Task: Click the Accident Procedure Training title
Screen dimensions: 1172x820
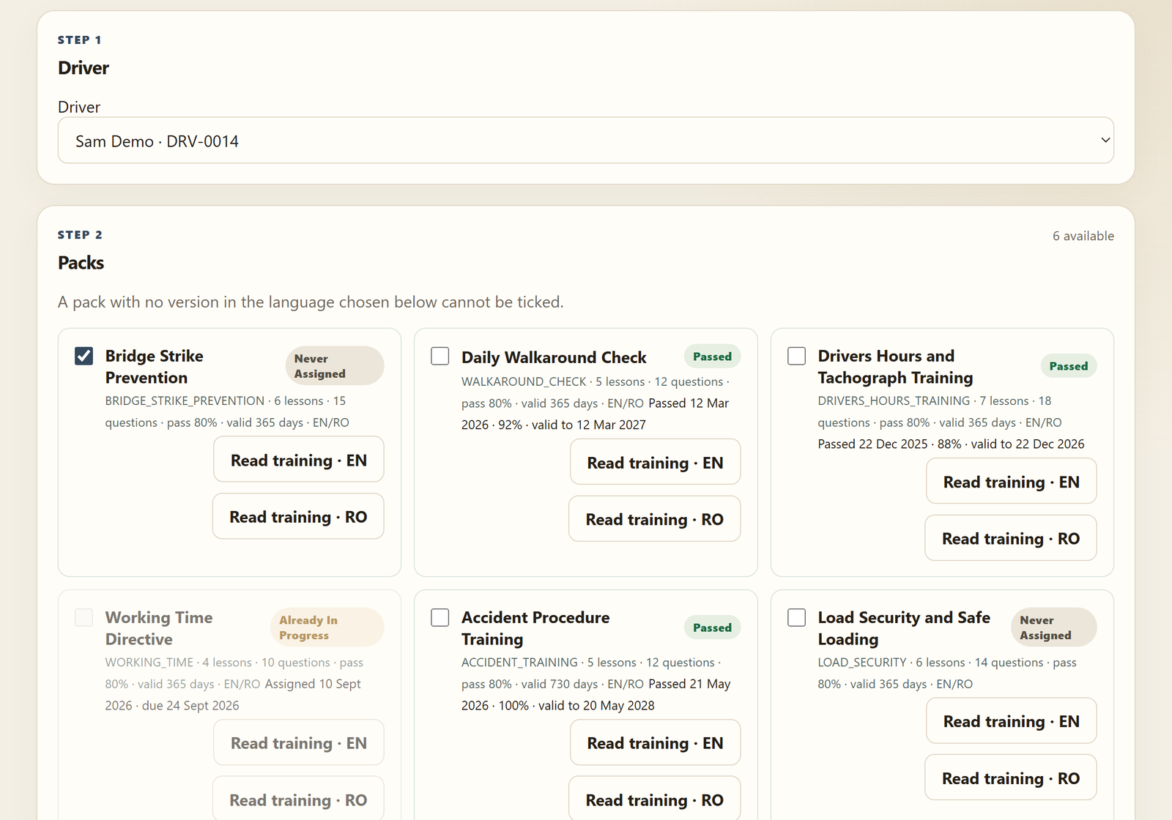Action: [x=535, y=628]
